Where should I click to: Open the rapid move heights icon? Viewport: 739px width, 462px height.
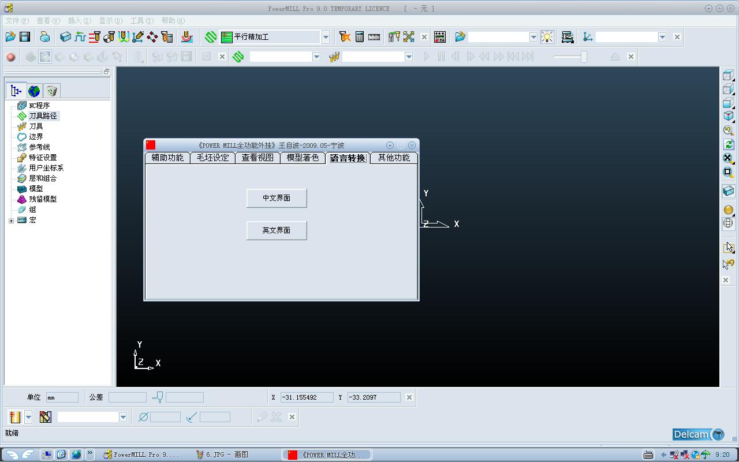pos(94,37)
